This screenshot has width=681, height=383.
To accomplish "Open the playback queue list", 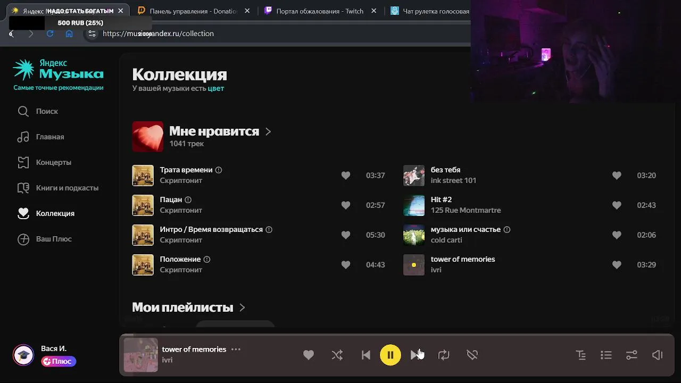I will point(606,355).
